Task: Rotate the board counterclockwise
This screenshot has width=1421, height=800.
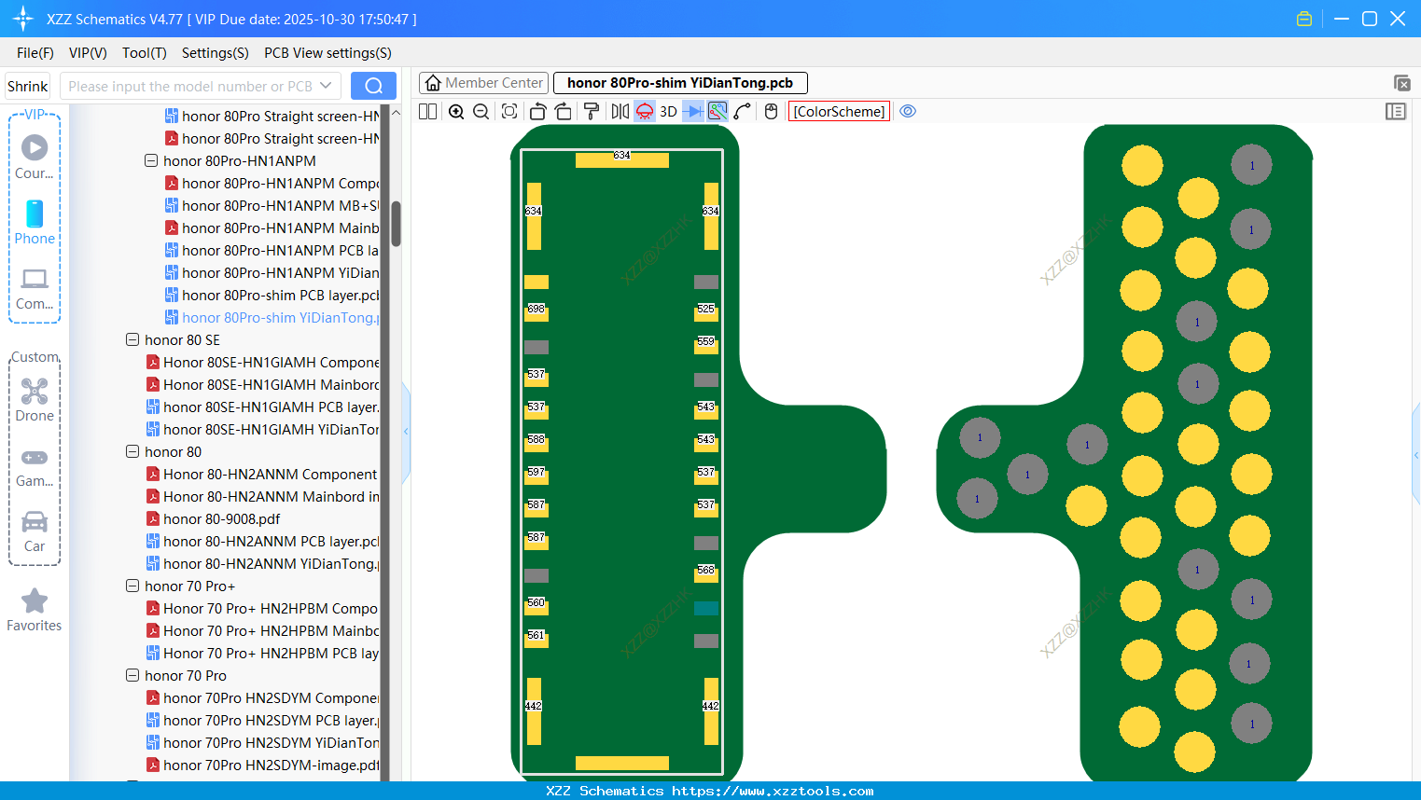Action: click(537, 111)
